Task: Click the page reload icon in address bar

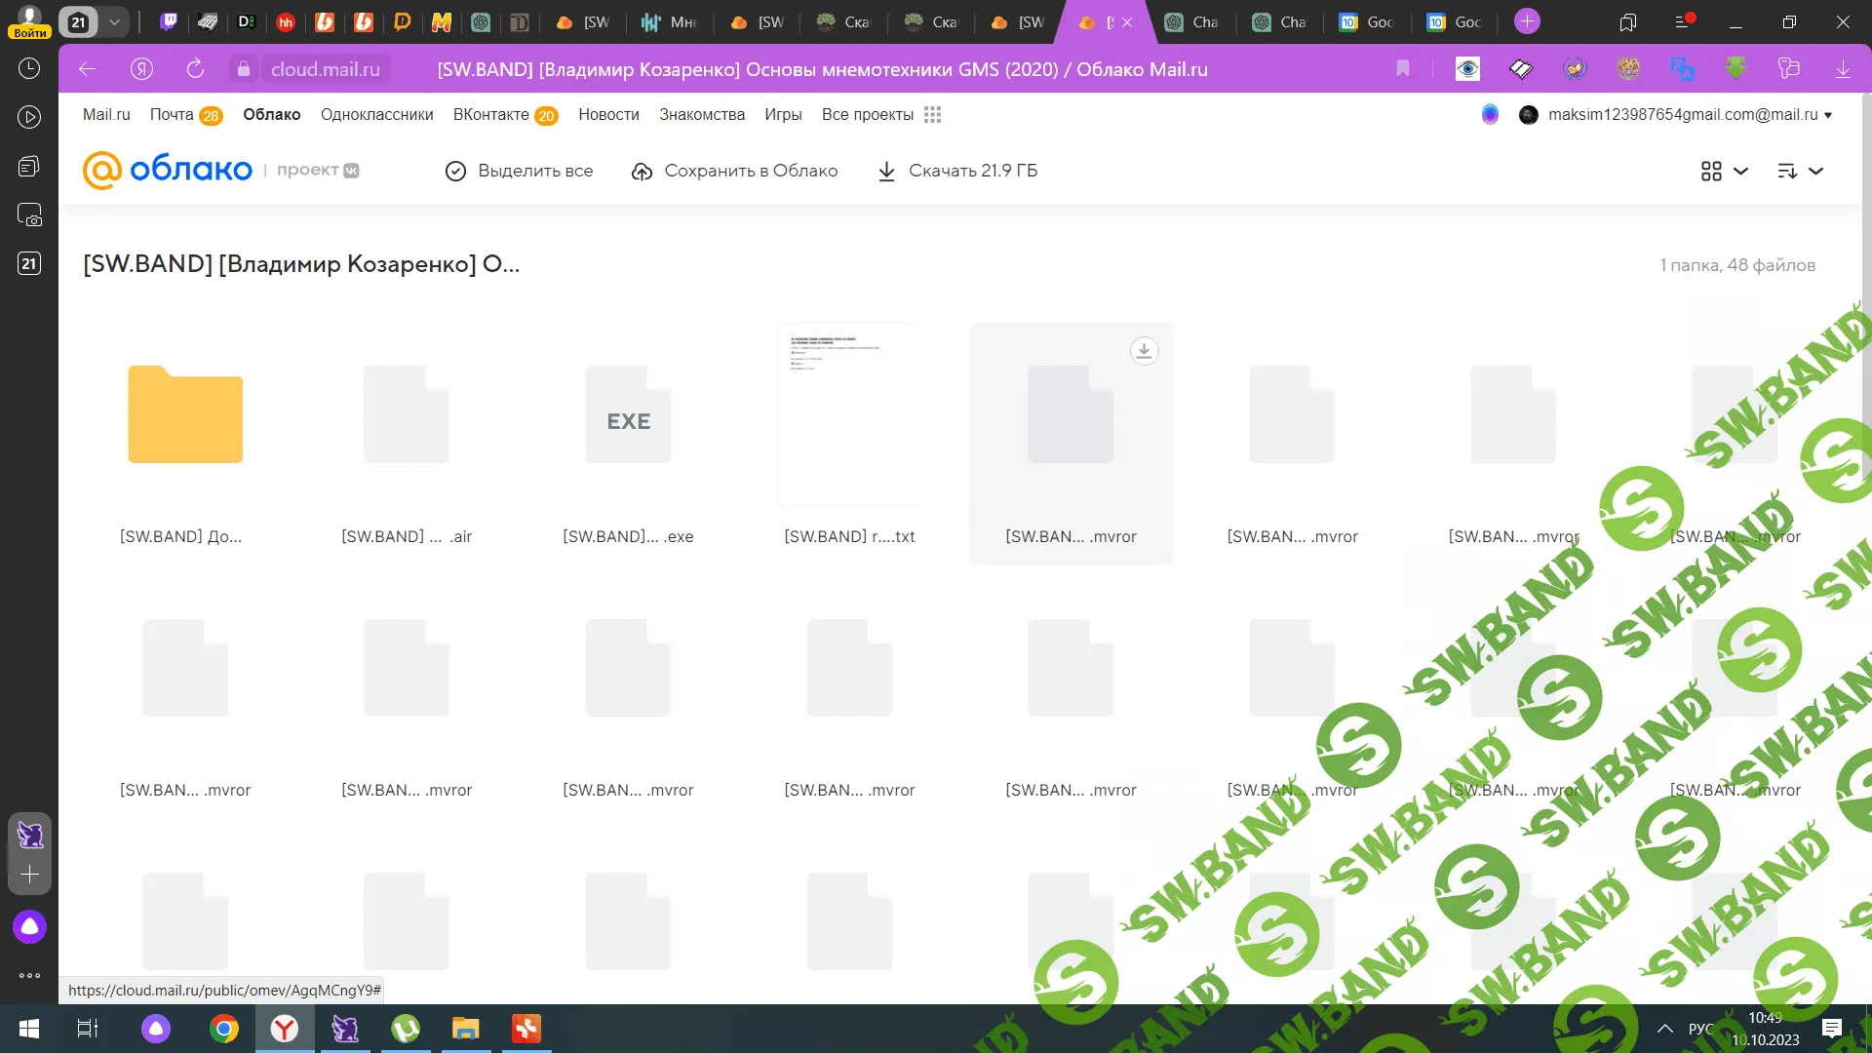Action: point(195,68)
